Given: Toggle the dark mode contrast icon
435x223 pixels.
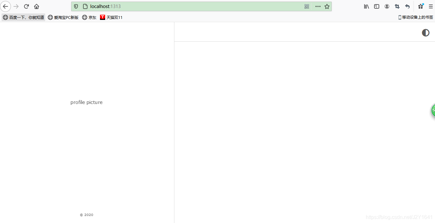Looking at the screenshot, I should (425, 33).
